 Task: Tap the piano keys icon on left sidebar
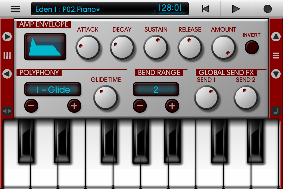click(7, 55)
